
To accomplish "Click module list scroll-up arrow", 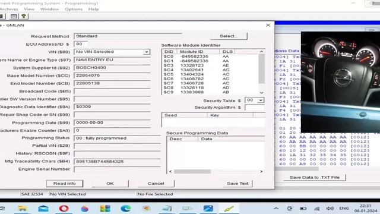I will click(261, 52).
